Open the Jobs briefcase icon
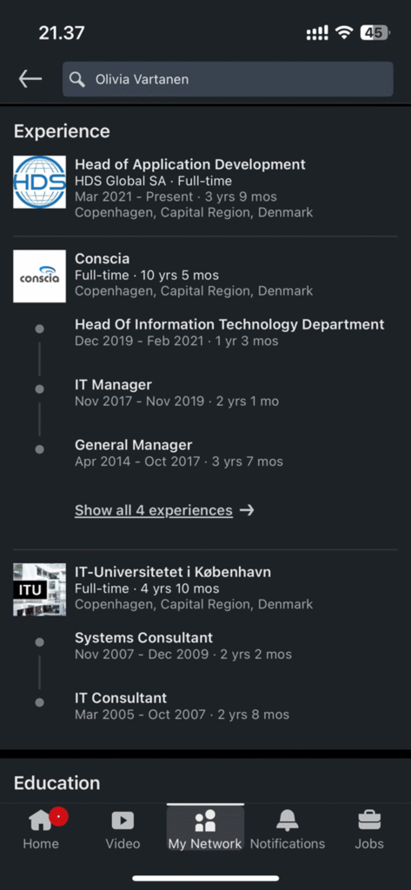 point(369,820)
